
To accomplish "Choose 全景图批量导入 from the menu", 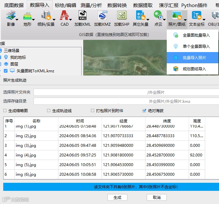I will click(x=193, y=35).
